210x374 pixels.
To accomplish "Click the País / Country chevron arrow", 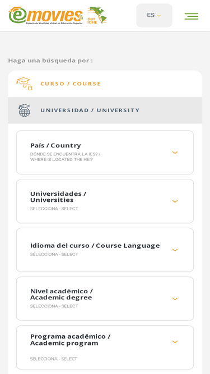I will tap(175, 153).
